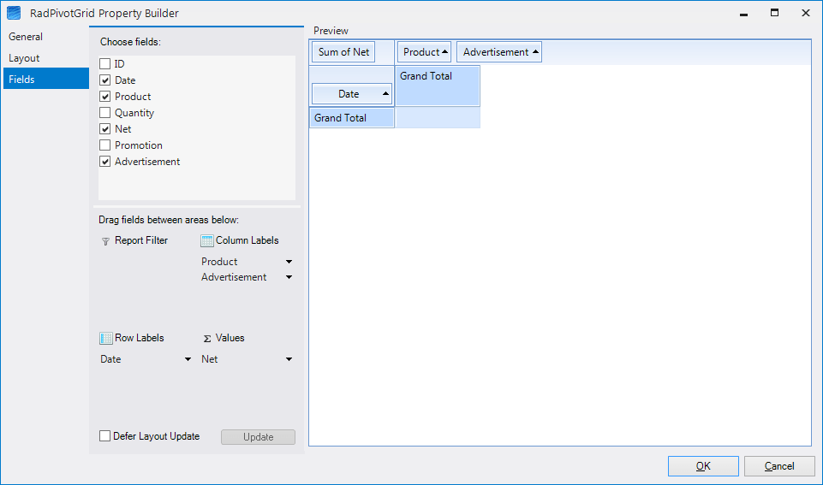Open dropdown for Date in Row Labels

pos(188,359)
